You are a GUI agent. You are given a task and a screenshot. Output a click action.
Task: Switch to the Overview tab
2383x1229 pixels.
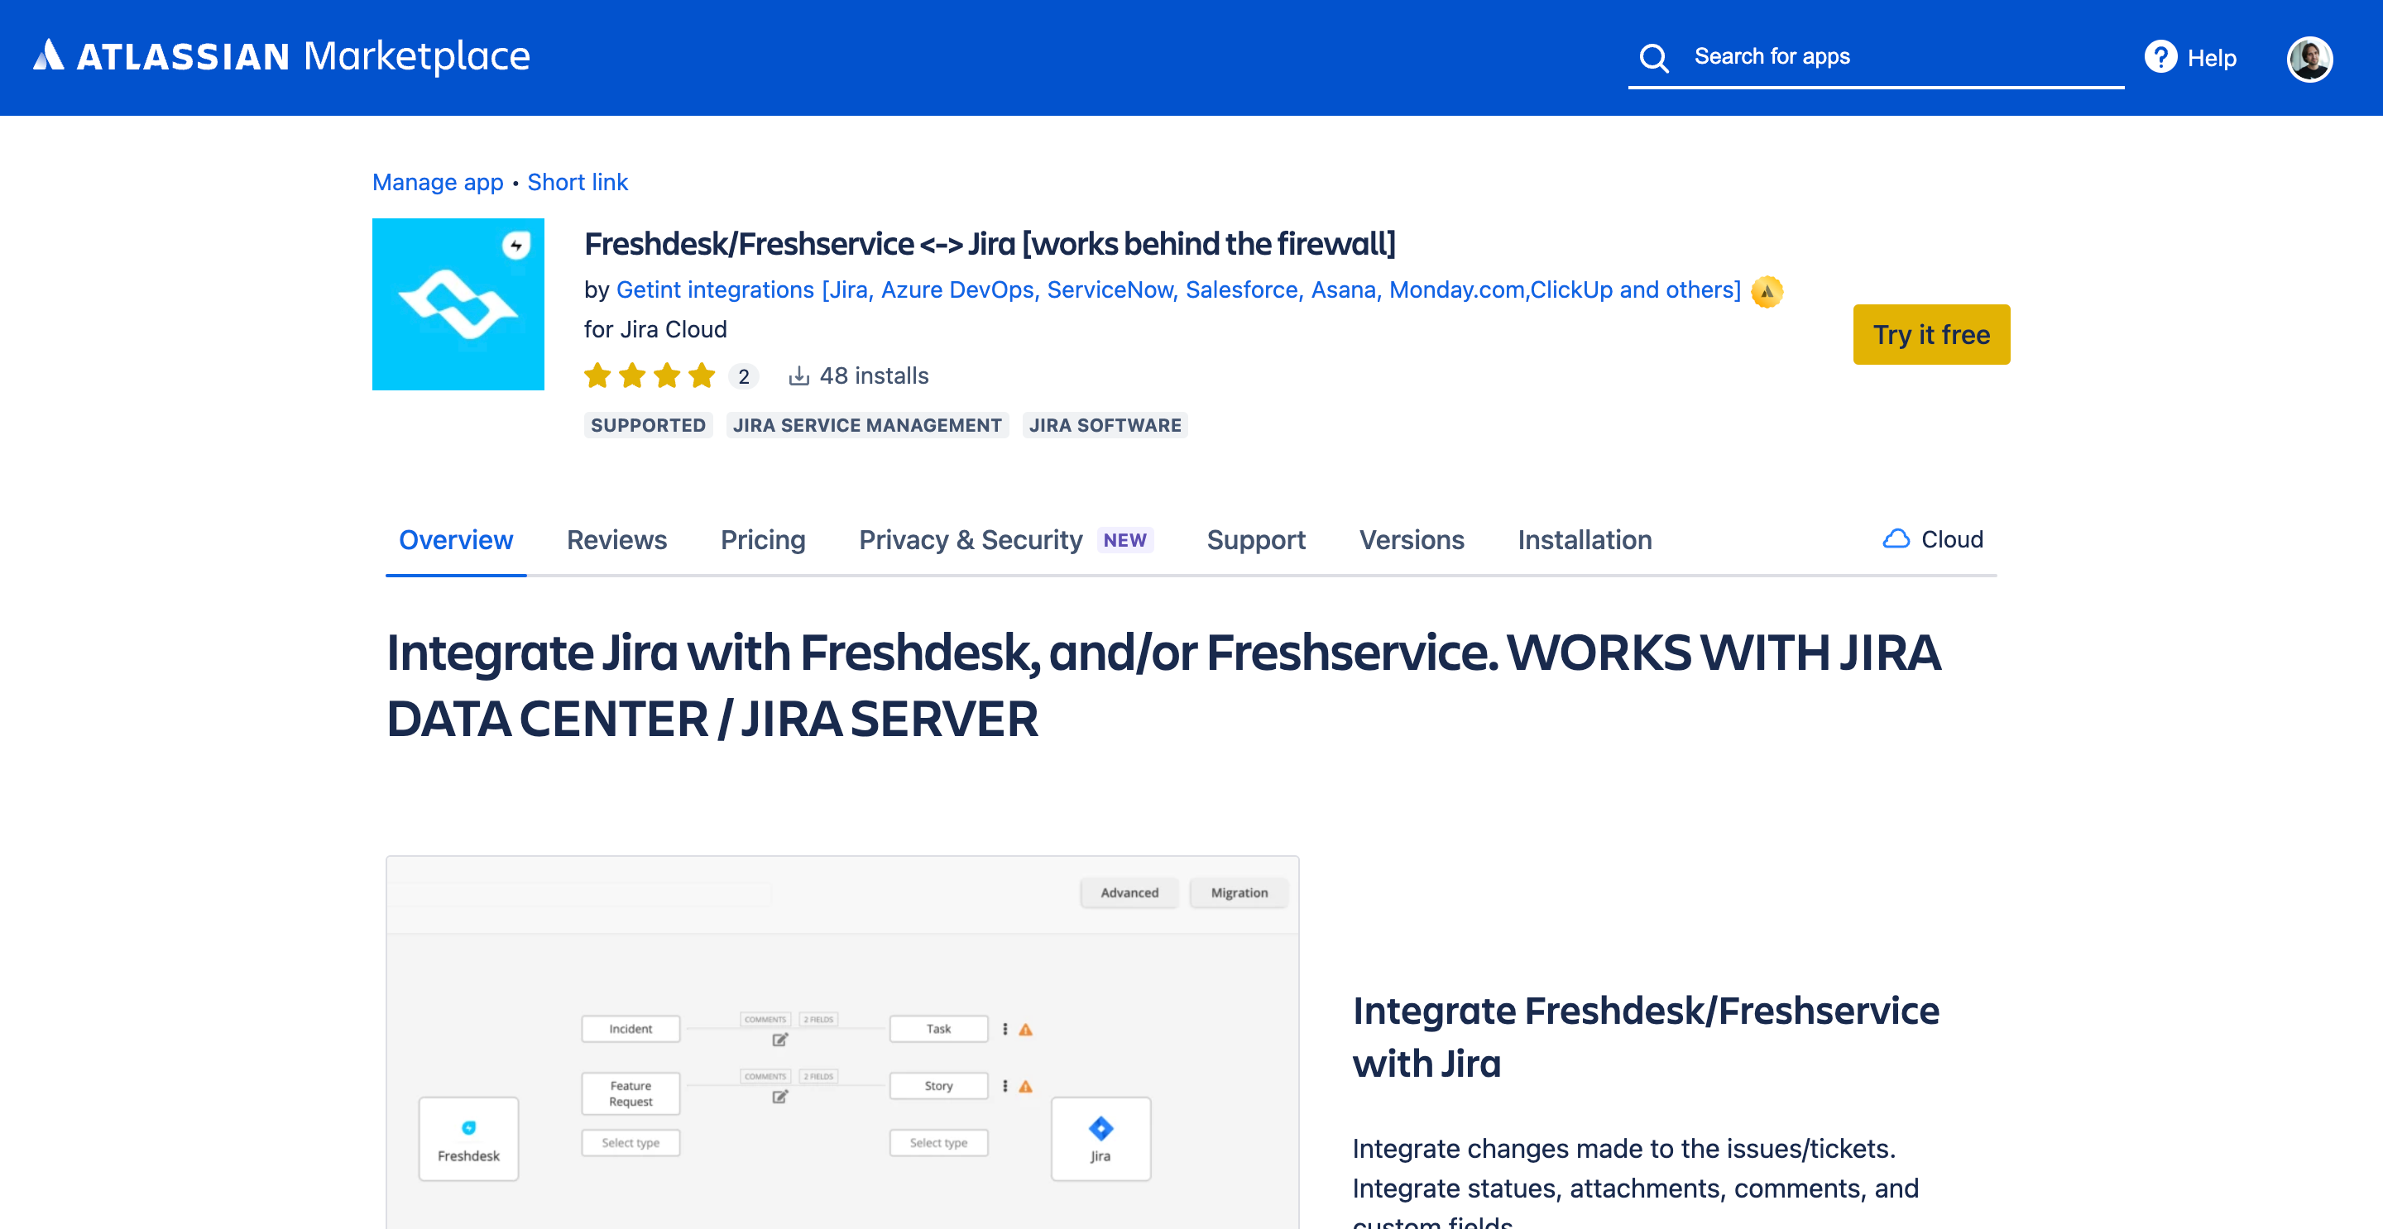(456, 540)
